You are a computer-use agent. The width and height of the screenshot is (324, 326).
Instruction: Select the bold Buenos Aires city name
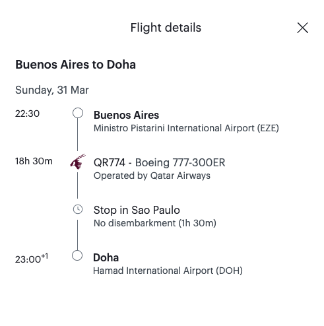pos(126,115)
